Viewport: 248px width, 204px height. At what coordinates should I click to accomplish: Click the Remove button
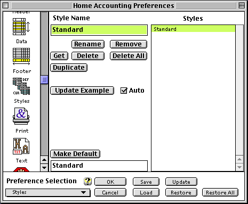pyautogui.click(x=129, y=44)
